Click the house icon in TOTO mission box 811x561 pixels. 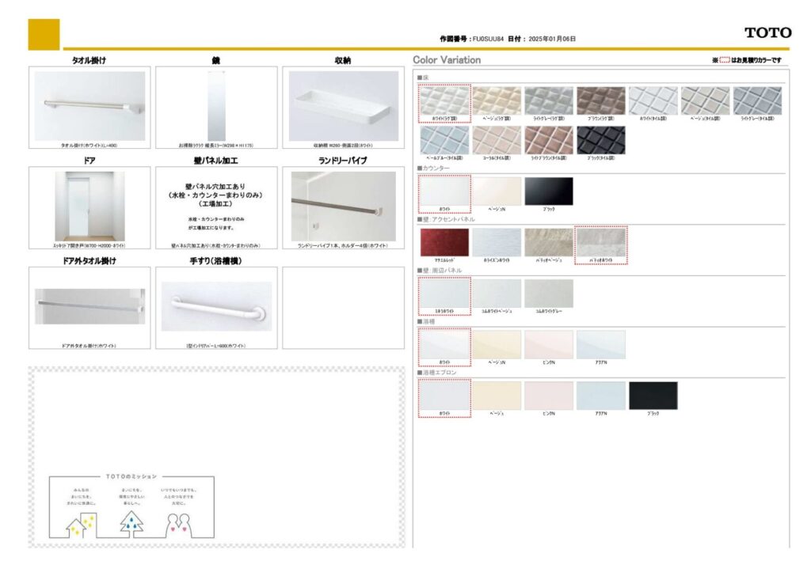pyautogui.click(x=80, y=523)
